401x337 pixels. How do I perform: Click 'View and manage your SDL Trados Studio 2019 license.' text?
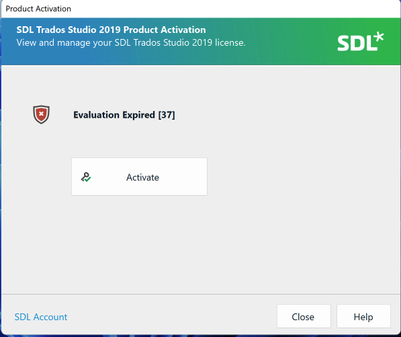pyautogui.click(x=131, y=42)
